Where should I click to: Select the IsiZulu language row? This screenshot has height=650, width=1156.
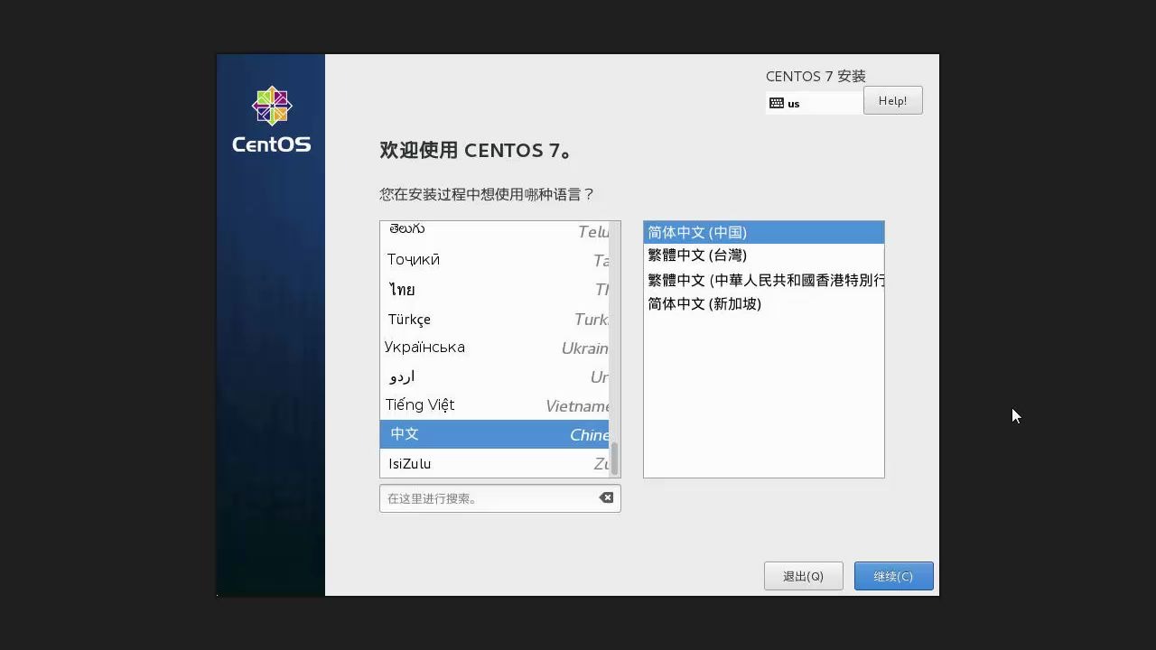494,463
